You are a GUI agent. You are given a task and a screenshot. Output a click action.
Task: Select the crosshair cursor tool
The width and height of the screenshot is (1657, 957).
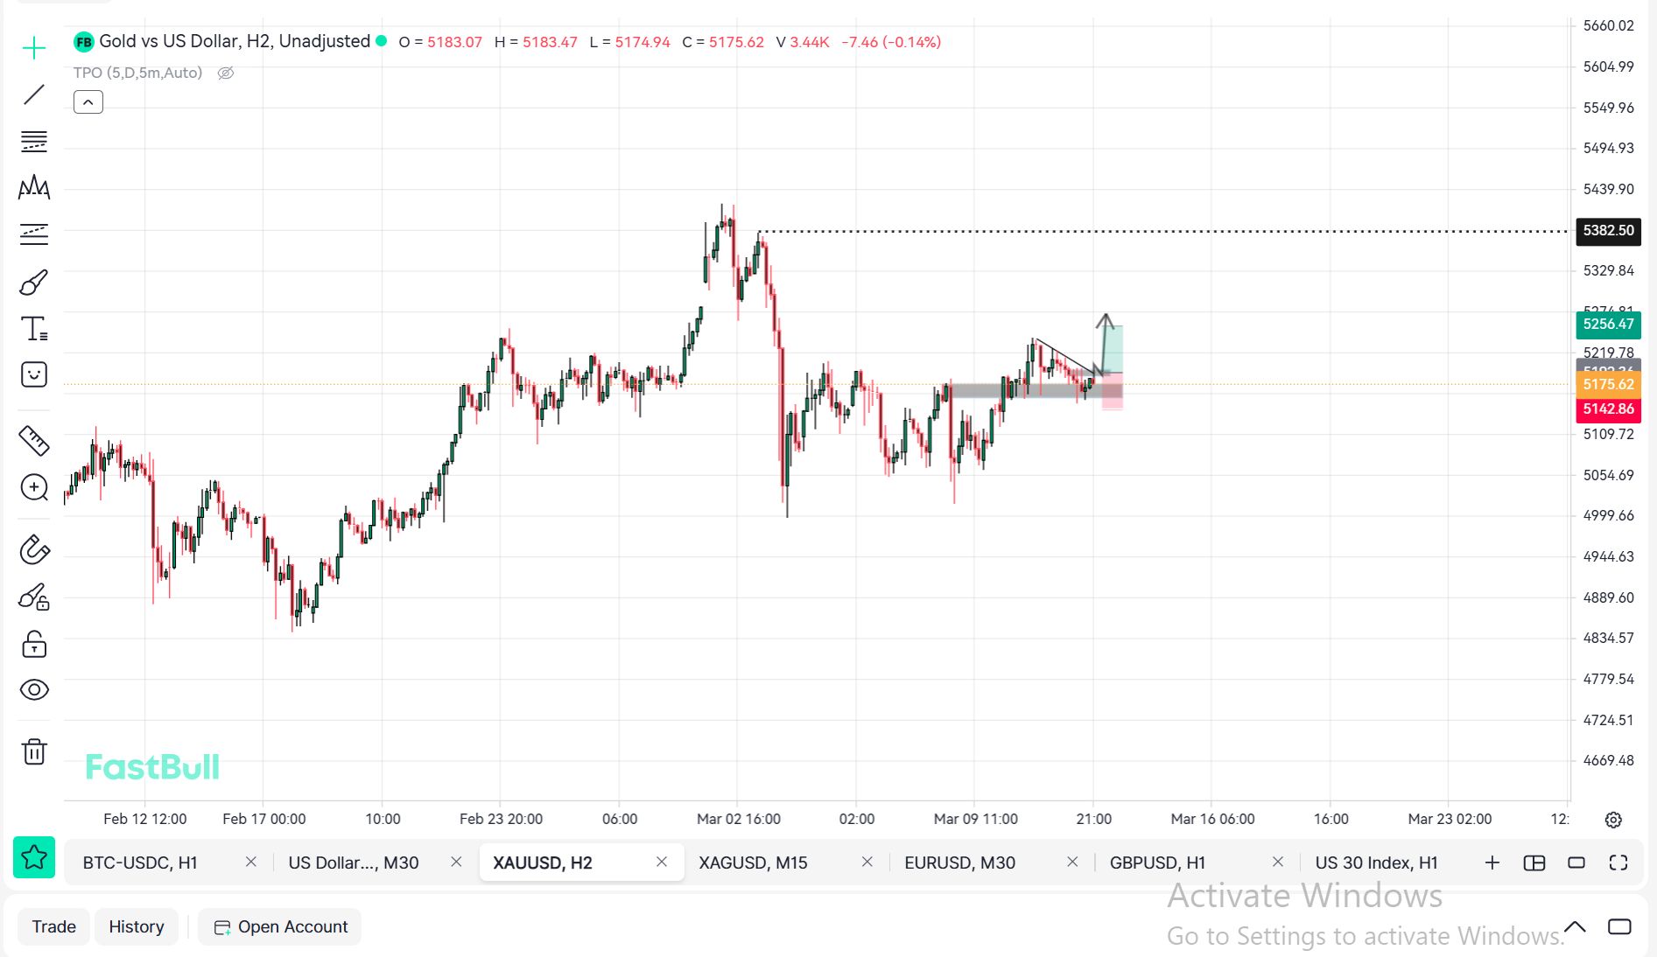34,47
